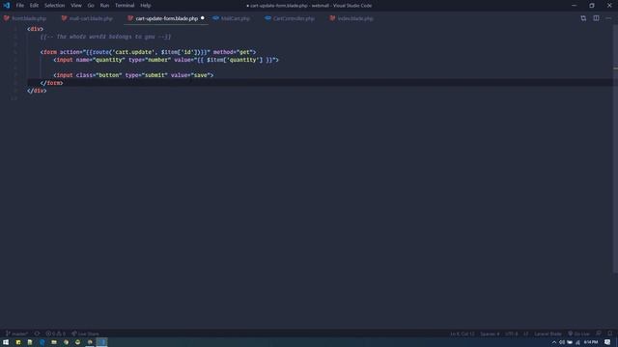618x347 pixels.
Task: Open the Selection menu
Action: coord(54,6)
